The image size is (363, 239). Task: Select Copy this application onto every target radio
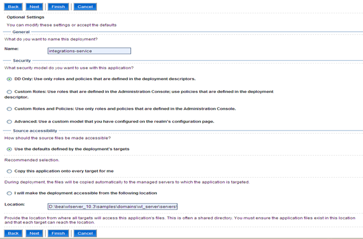(9, 171)
